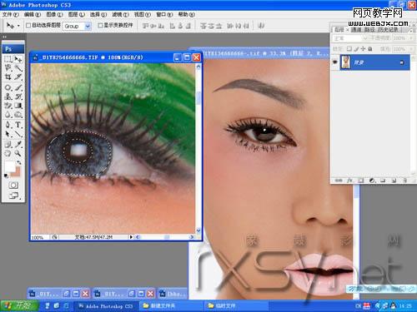Image resolution: width=417 pixels, height=312 pixels.
Task: Open the Layers panel options menu
Action: [x=411, y=31]
